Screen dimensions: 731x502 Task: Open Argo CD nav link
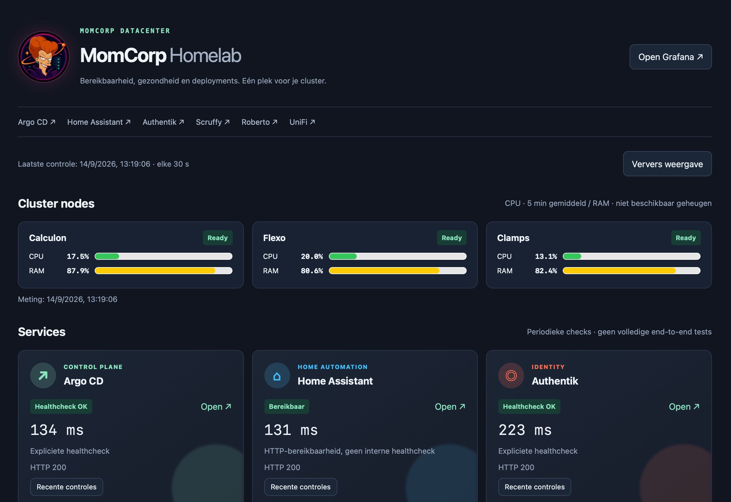37,122
